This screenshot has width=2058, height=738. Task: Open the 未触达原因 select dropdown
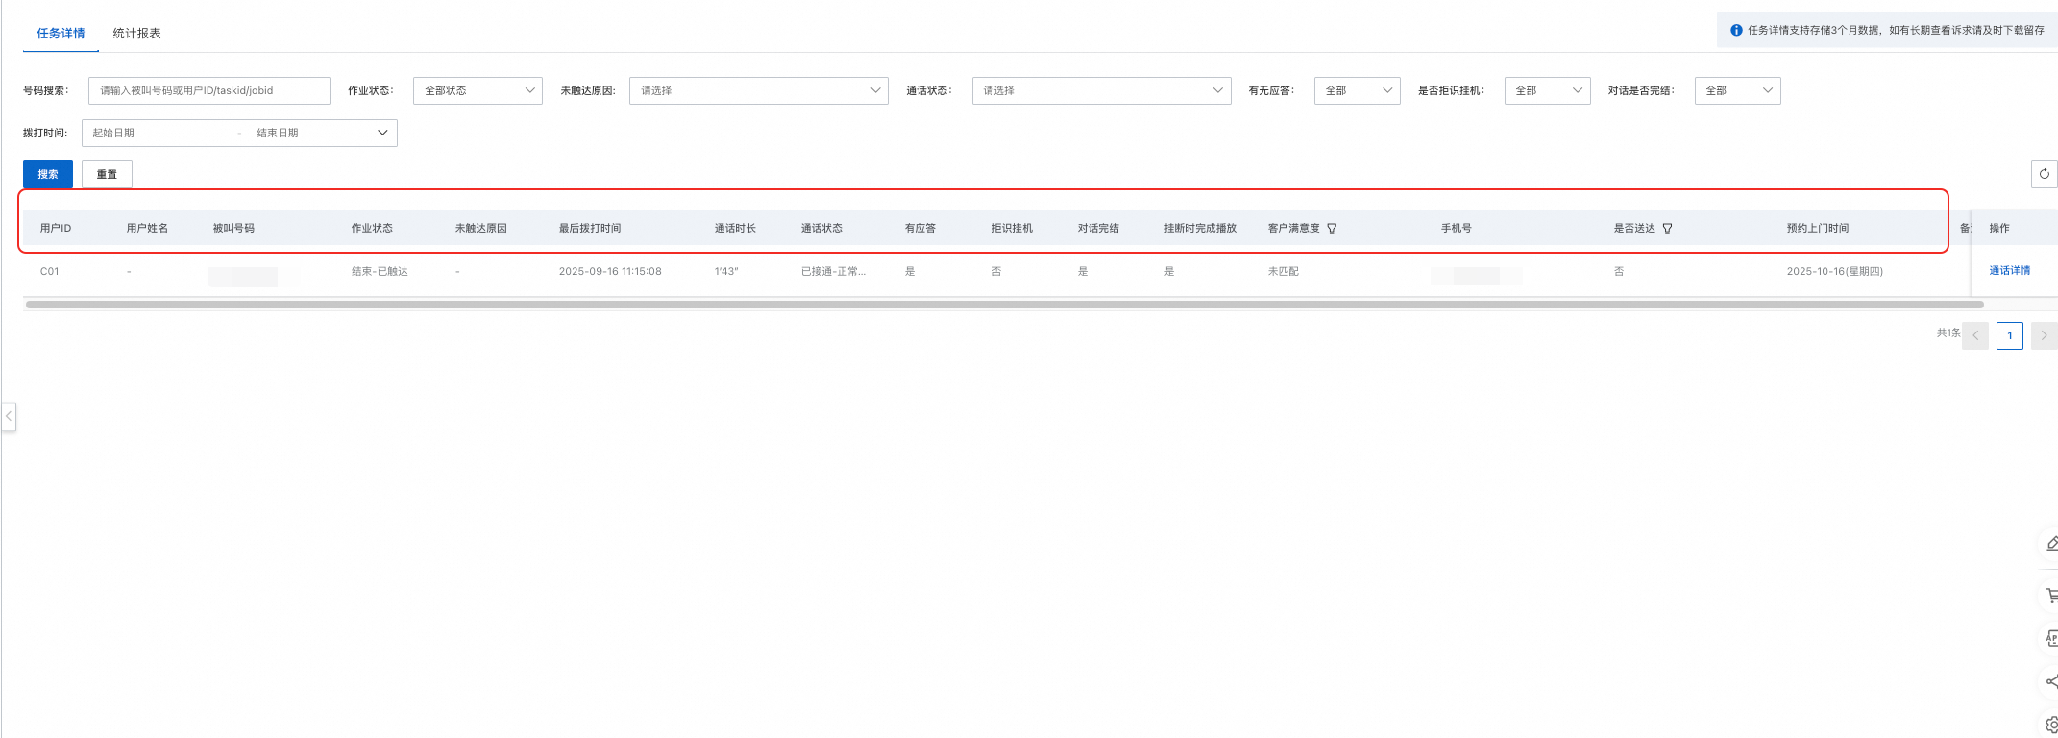pyautogui.click(x=758, y=90)
